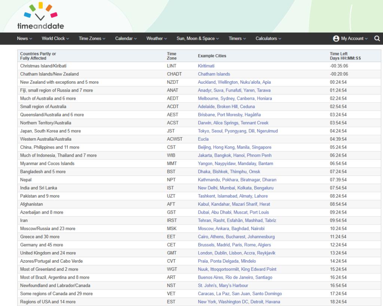
Task: Click the My Account user icon
Action: pyautogui.click(x=336, y=39)
